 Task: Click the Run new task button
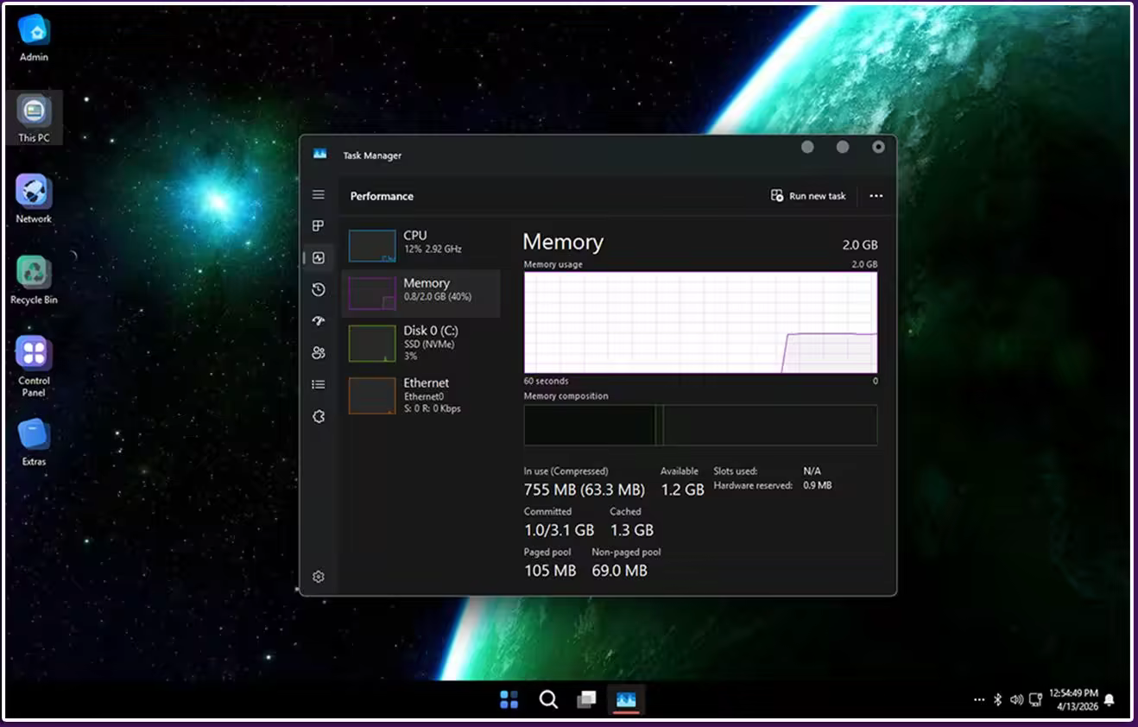[808, 196]
